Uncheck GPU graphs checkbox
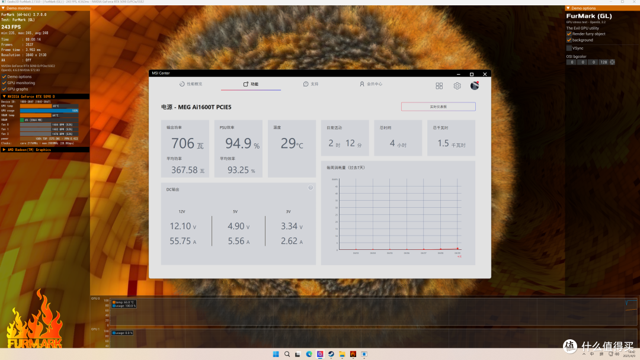The height and width of the screenshot is (360, 640). [x=4, y=89]
